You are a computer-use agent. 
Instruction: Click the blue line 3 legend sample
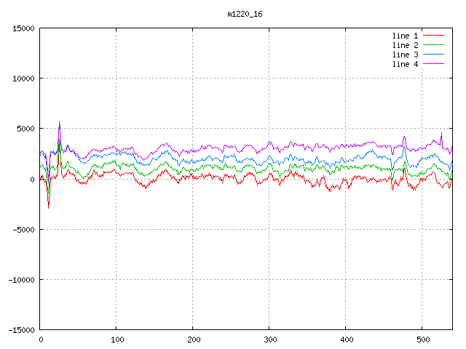pyautogui.click(x=434, y=55)
